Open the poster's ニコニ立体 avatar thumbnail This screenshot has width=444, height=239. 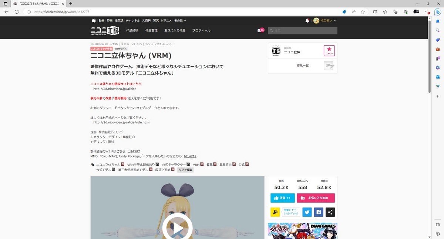coord(276,51)
